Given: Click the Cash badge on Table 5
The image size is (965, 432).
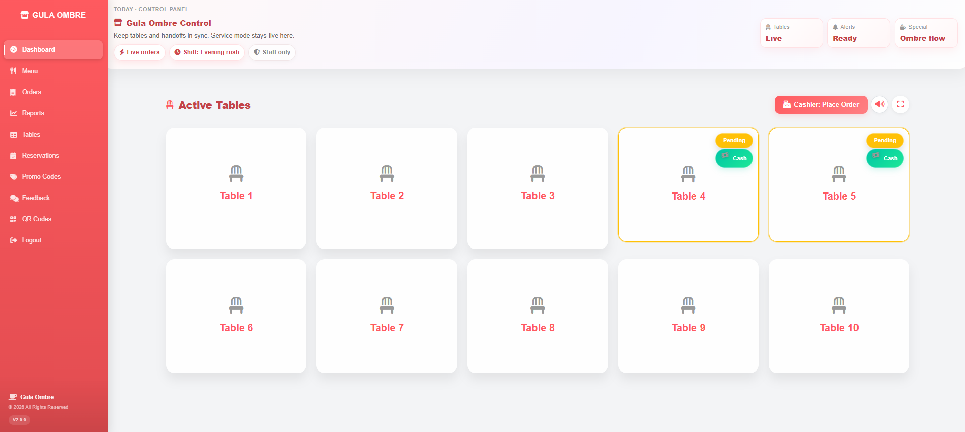Looking at the screenshot, I should [885, 158].
